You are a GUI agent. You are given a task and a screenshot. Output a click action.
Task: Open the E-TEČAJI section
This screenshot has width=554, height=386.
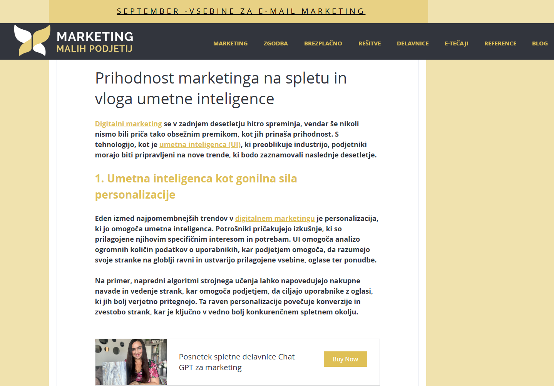click(456, 43)
